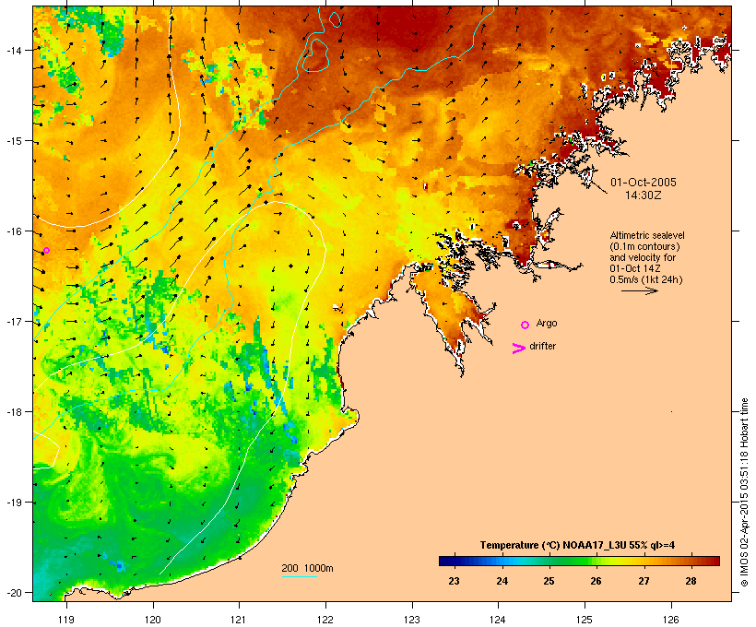Click the longitude axis label '126'
Screen dimensions: 756x627
(670, 619)
